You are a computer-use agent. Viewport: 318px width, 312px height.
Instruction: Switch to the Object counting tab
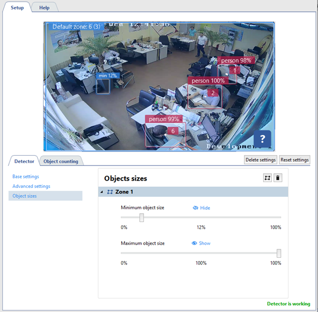point(61,161)
